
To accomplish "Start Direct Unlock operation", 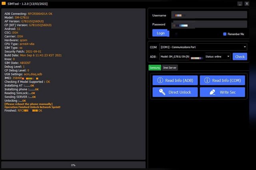I will pyautogui.click(x=175, y=92).
